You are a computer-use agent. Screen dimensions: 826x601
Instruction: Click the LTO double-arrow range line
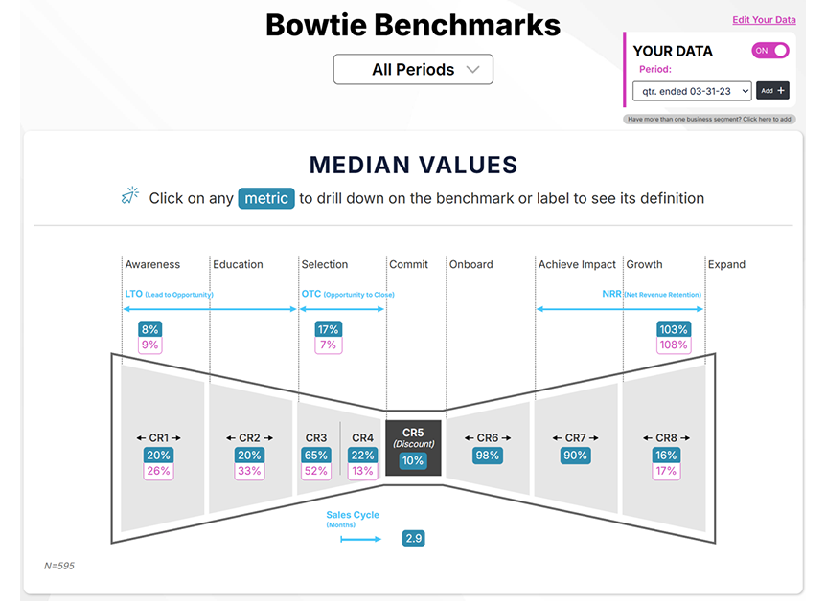point(211,309)
